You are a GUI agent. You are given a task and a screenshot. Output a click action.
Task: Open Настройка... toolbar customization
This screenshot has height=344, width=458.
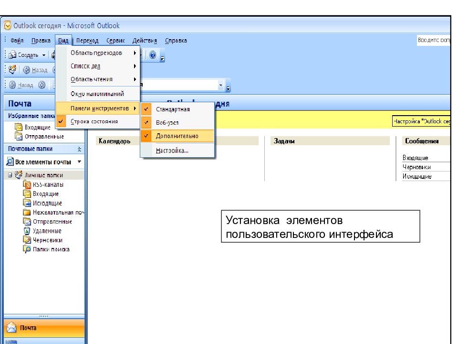click(177, 150)
